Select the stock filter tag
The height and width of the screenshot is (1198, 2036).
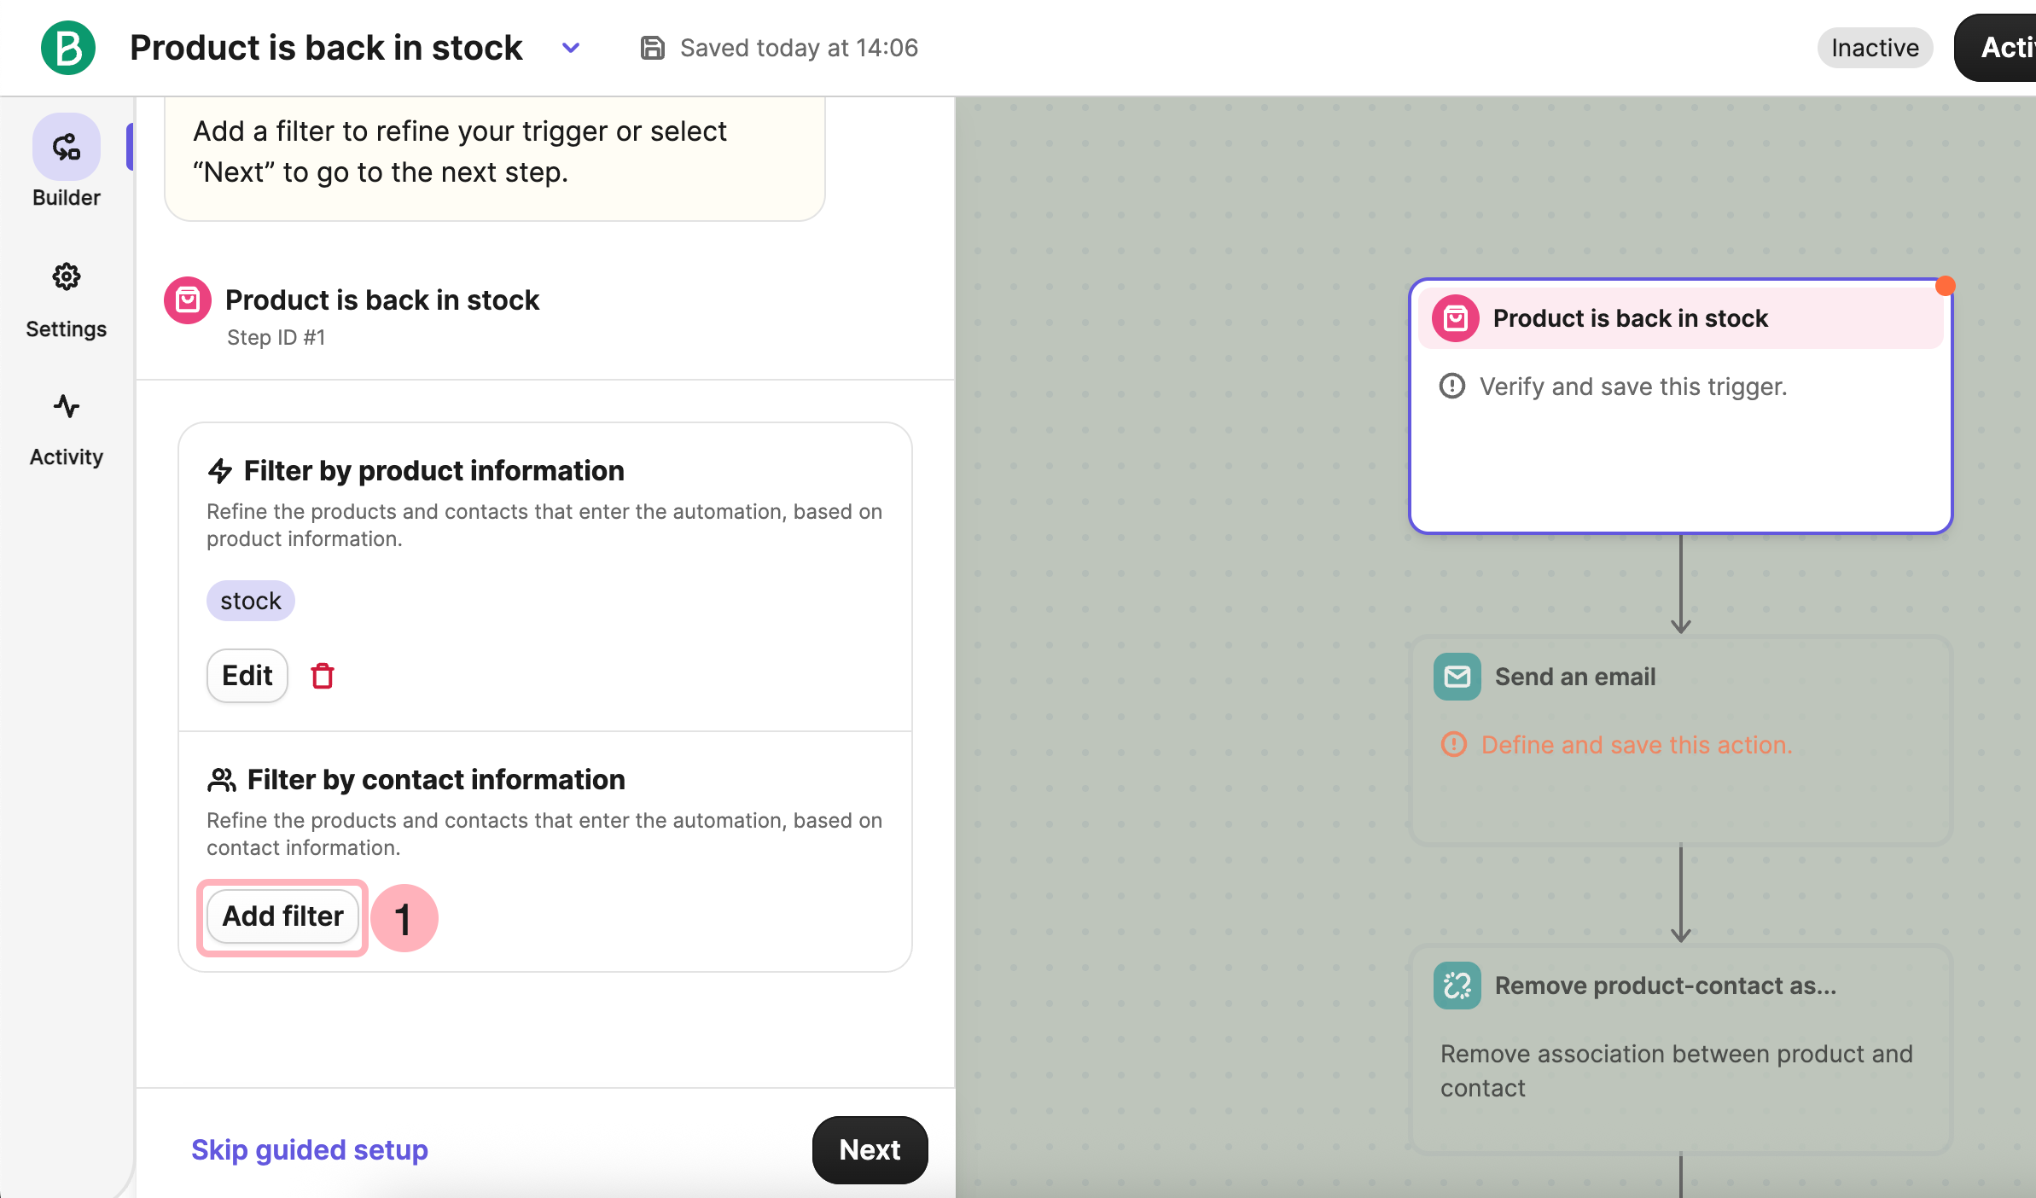tap(251, 601)
